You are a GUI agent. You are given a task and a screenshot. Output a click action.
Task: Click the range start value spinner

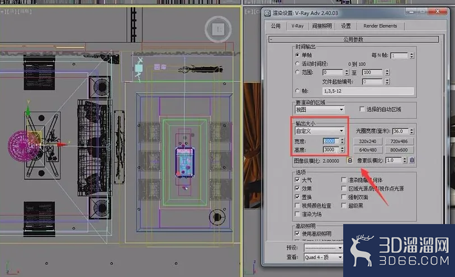347,72
